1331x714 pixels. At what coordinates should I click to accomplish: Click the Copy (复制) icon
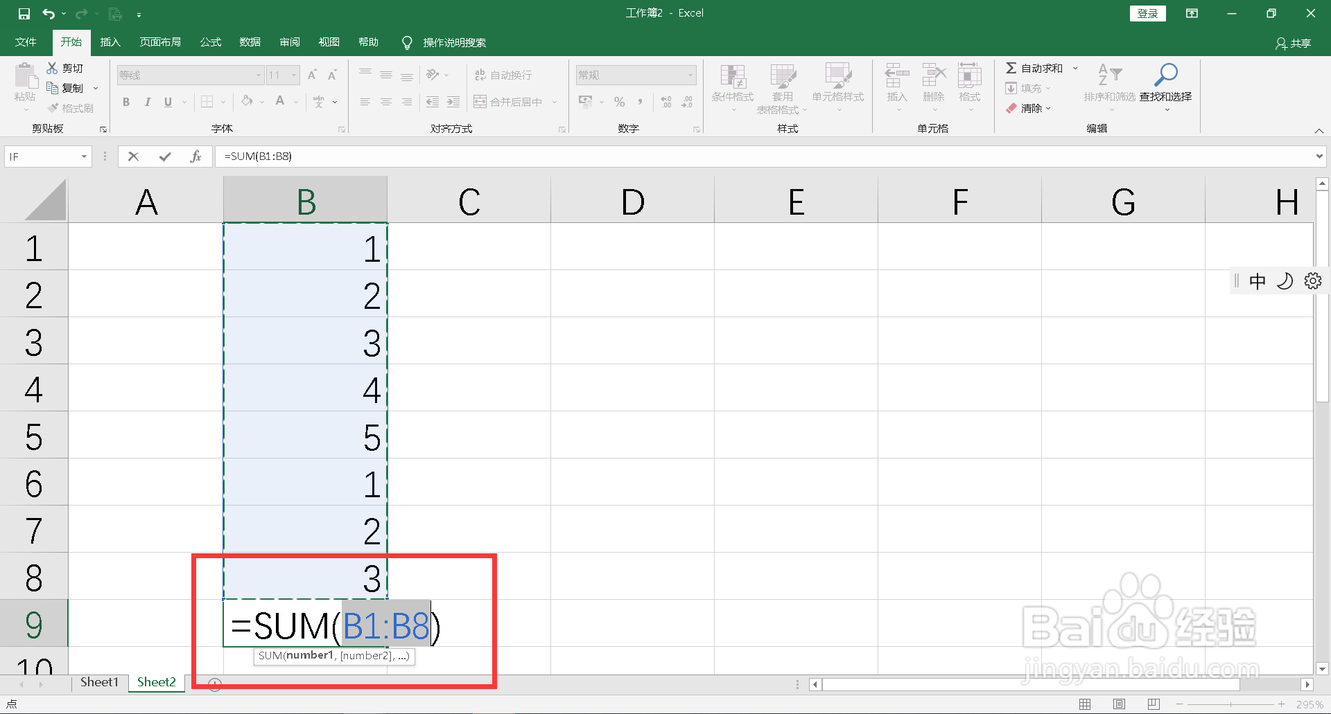(x=52, y=88)
